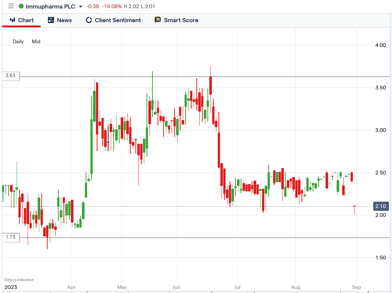Click the News newspaper icon

[x=51, y=20]
